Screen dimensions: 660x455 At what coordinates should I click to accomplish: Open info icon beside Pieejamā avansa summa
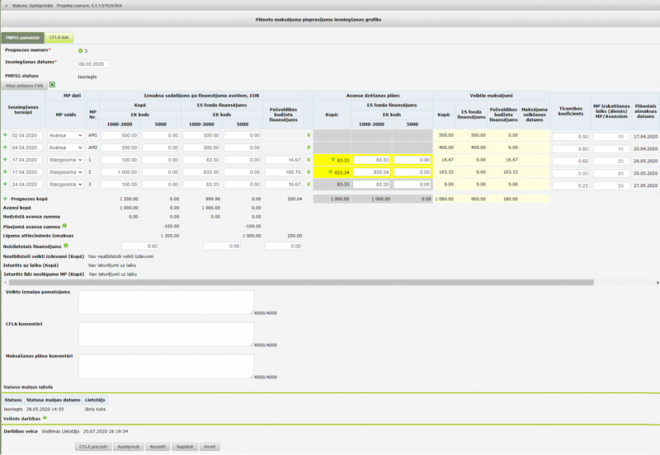pyautogui.click(x=64, y=225)
